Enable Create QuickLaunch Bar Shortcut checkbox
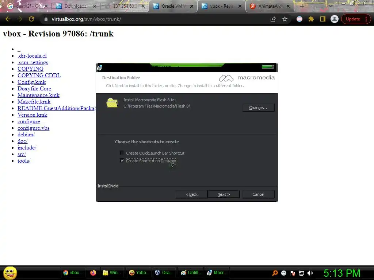The height and width of the screenshot is (280, 374). pyautogui.click(x=122, y=153)
